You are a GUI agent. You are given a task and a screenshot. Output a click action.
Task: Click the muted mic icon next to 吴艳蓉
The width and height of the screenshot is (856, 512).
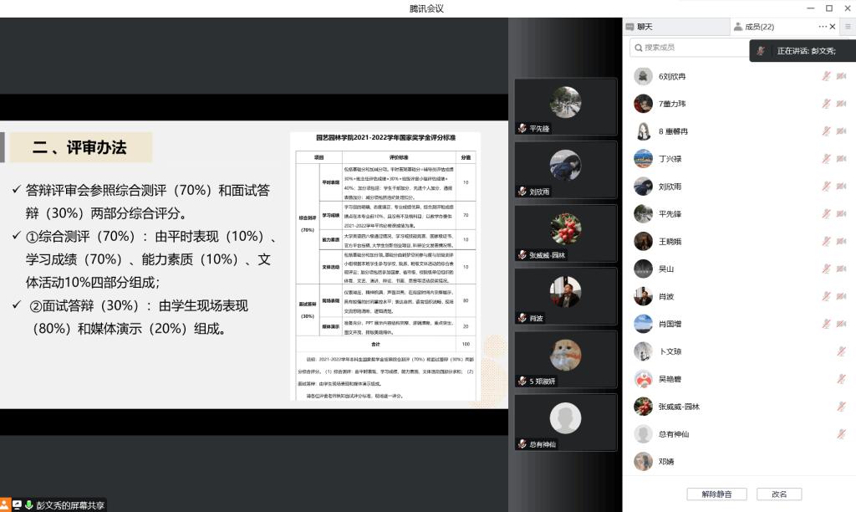841,379
